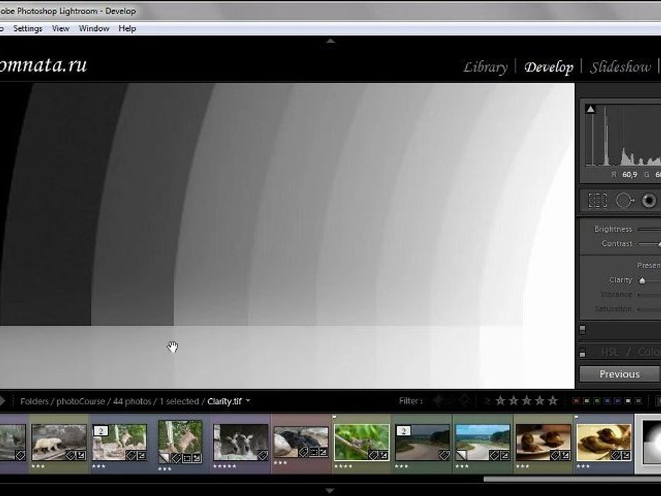The image size is (661, 496).
Task: Filter by three stars rating
Action: pyautogui.click(x=527, y=401)
